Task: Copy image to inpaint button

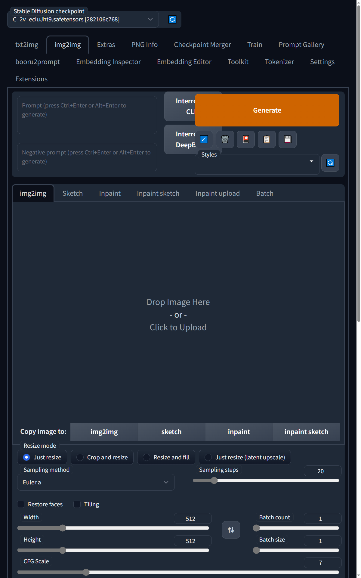Action: [x=239, y=432]
